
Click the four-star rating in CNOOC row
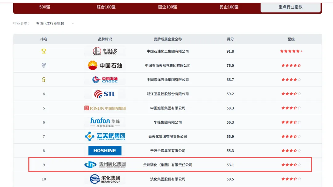point(291,79)
